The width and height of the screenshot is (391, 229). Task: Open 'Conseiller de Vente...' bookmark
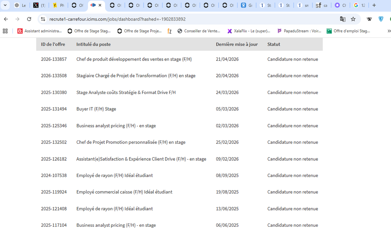pyautogui.click(x=199, y=31)
